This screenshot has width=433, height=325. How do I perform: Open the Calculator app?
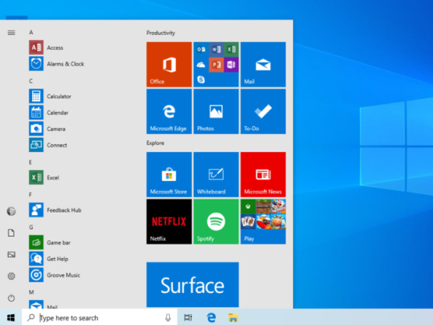pyautogui.click(x=50, y=96)
